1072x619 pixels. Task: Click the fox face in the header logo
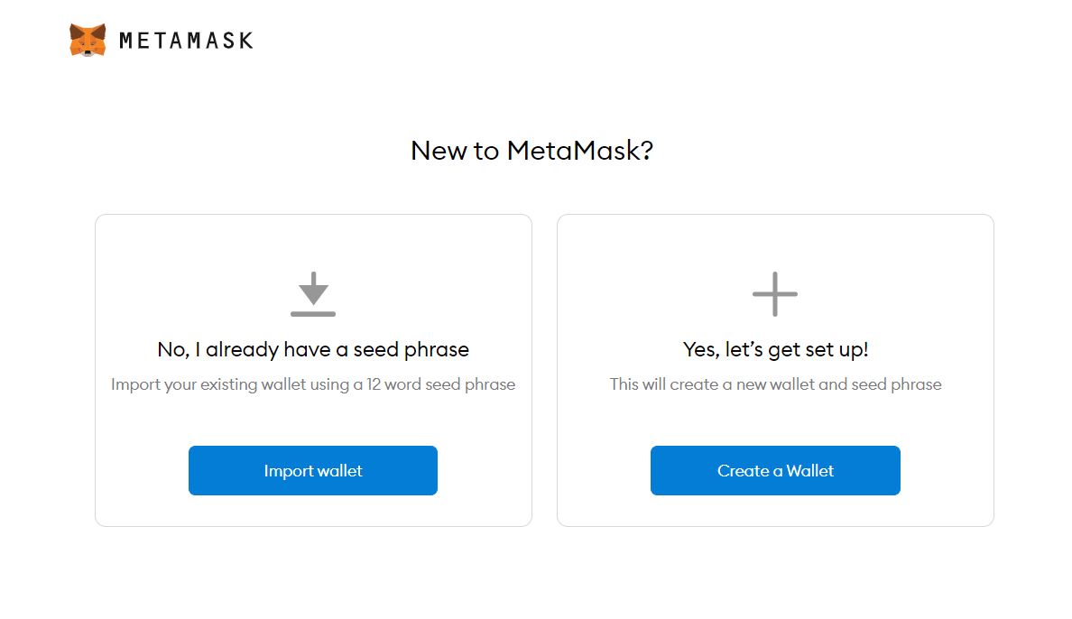tap(86, 38)
